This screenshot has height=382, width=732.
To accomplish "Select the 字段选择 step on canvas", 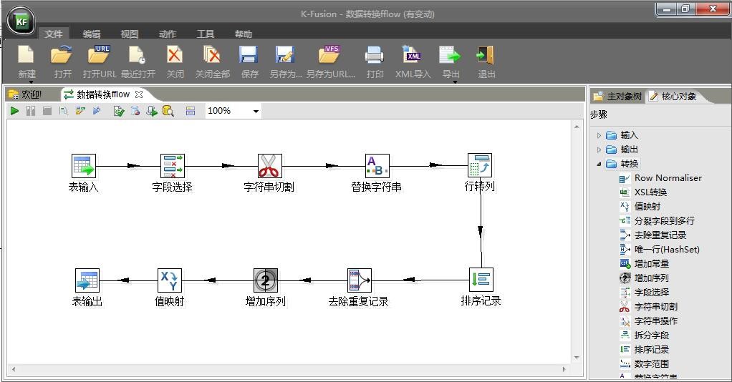I will (x=173, y=166).
